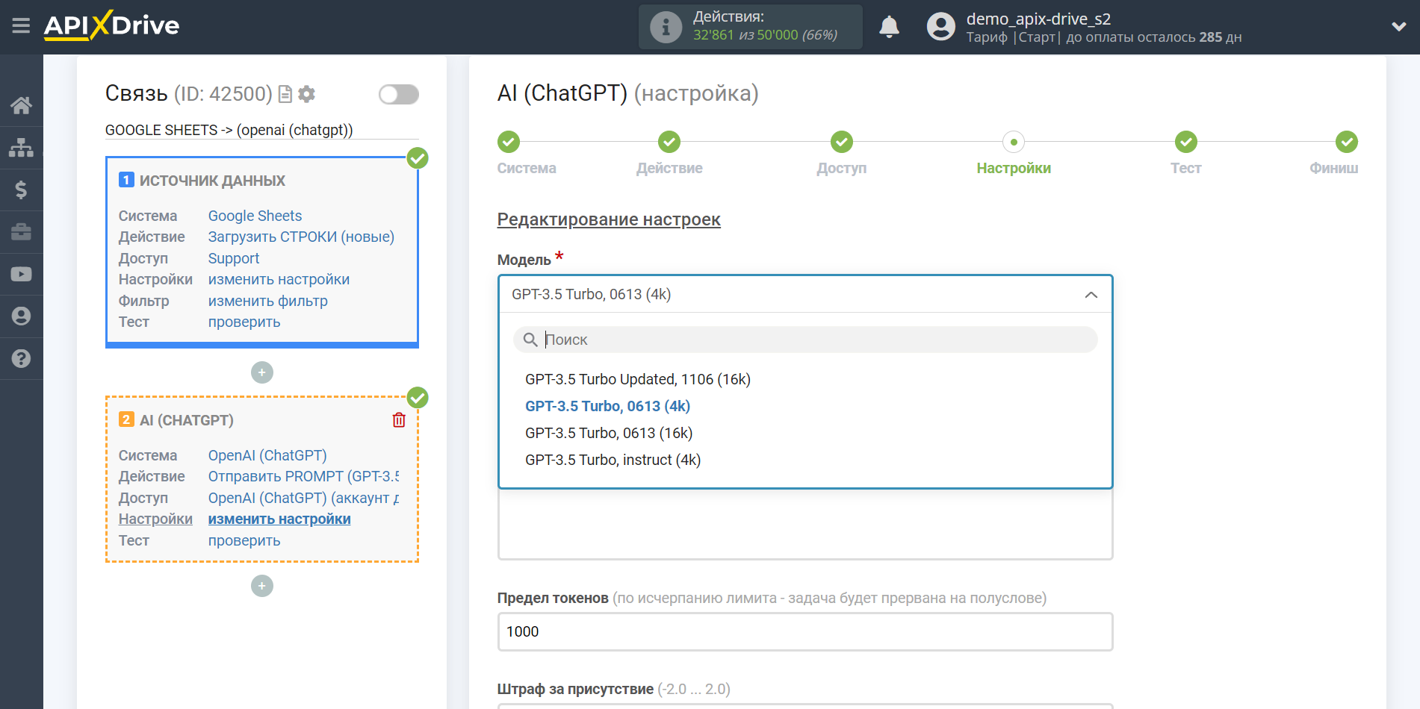Click изменить фильтр link
Image resolution: width=1420 pixels, height=709 pixels.
(x=267, y=301)
